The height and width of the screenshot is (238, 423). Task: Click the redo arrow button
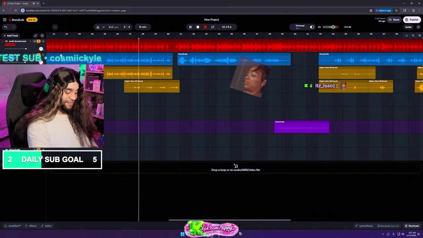[13, 27]
